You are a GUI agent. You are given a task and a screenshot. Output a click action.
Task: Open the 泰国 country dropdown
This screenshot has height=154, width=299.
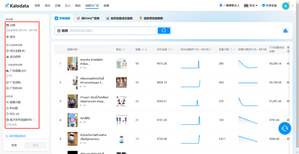tap(251, 6)
